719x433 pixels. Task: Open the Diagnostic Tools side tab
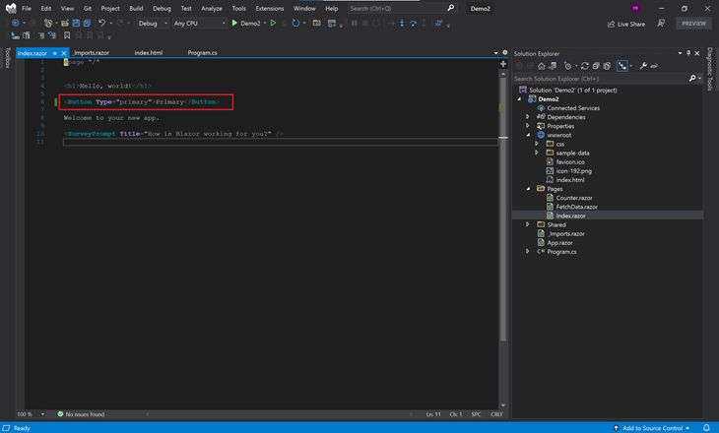(x=710, y=69)
